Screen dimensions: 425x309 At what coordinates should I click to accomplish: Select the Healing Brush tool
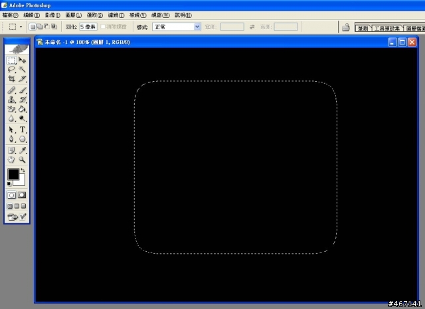pyautogui.click(x=11, y=90)
